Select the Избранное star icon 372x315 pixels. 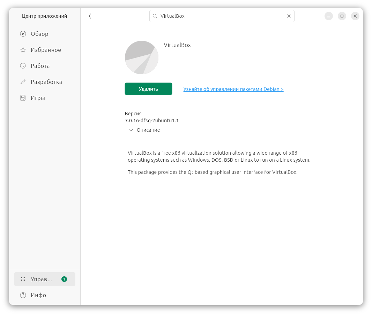click(23, 50)
